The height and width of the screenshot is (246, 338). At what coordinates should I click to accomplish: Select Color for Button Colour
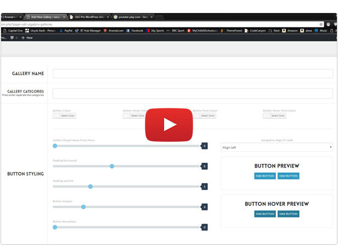coord(64,116)
